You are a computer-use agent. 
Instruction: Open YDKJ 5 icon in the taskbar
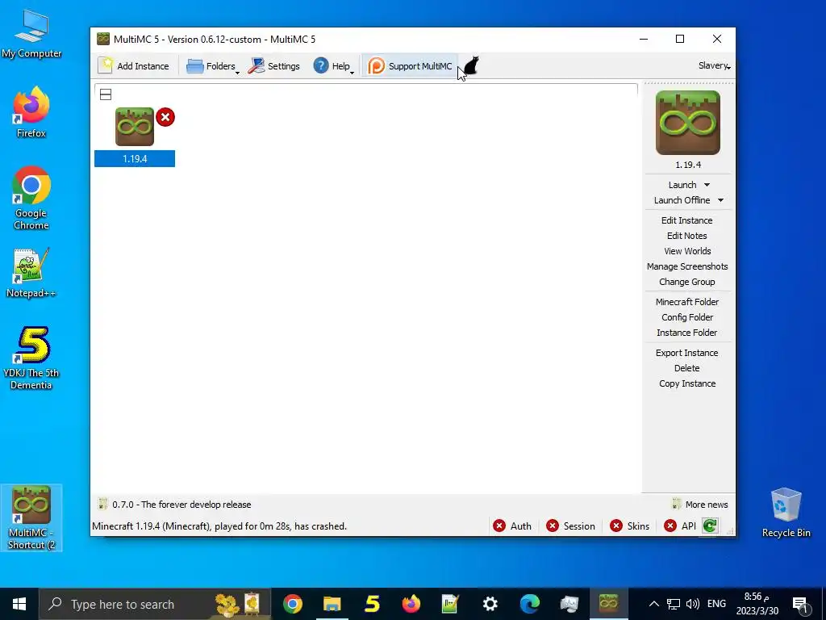pos(372,604)
